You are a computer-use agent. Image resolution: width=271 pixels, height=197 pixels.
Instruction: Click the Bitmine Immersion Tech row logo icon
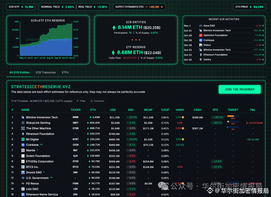coord(23,117)
